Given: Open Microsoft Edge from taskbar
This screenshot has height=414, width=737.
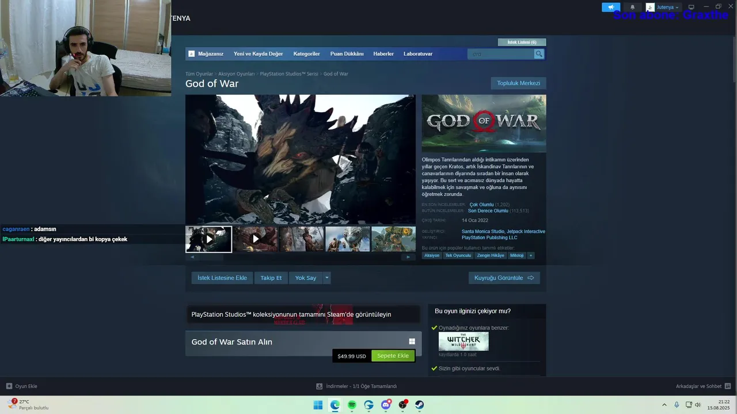Looking at the screenshot, I should 335,405.
